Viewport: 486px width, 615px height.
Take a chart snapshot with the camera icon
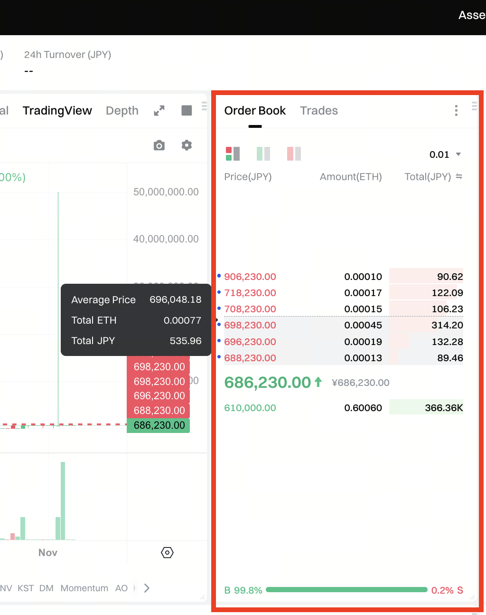tap(159, 145)
